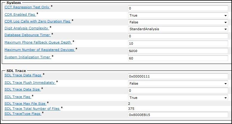Click the SDL Trace Data Flags link
232x124 pixels.
pos(23,75)
